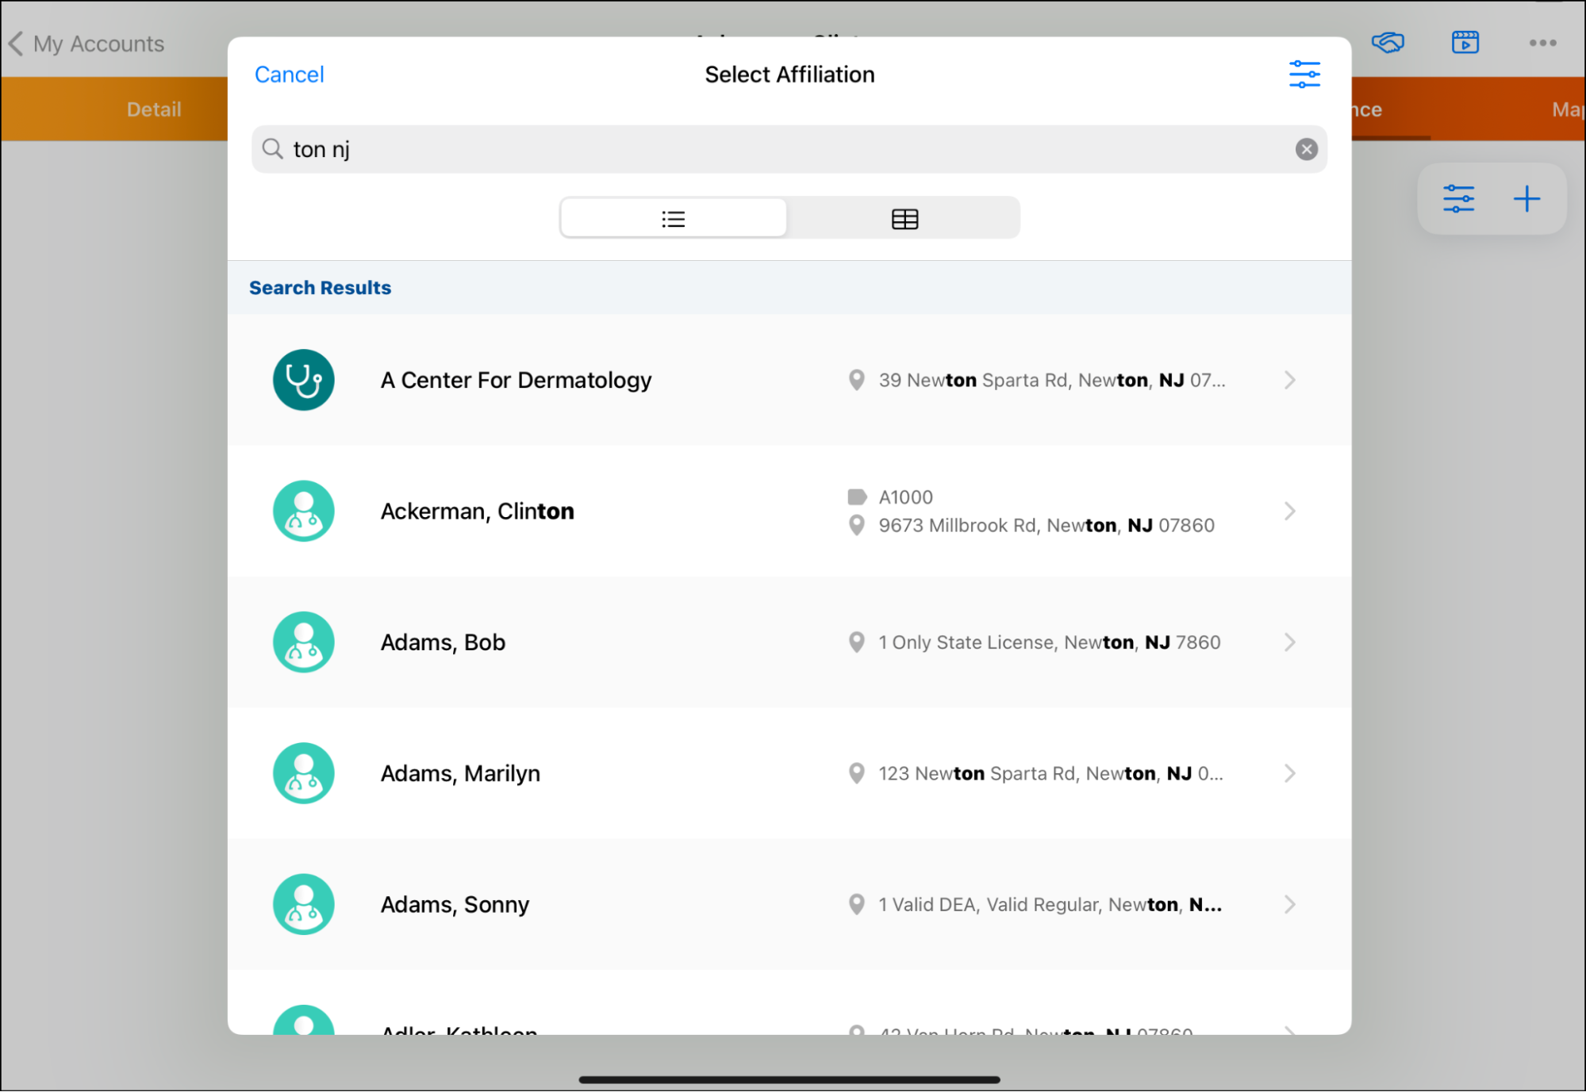Screen dimensions: 1586x1092
Task: Expand the Adams, Bob row chevron
Action: [1289, 642]
